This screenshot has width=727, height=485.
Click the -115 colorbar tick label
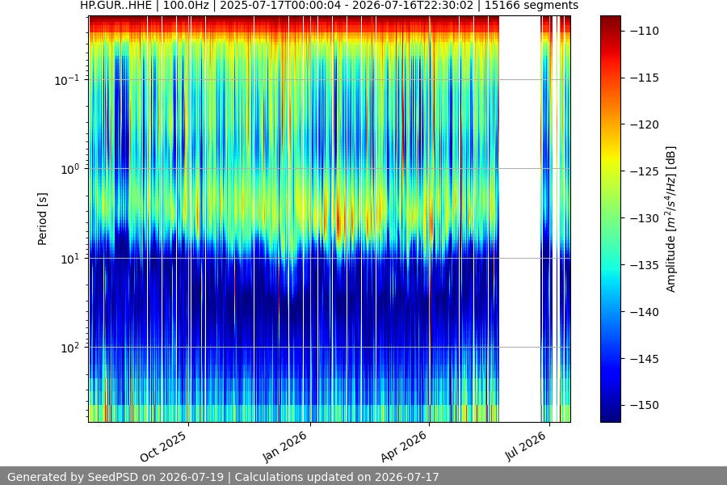(x=645, y=78)
